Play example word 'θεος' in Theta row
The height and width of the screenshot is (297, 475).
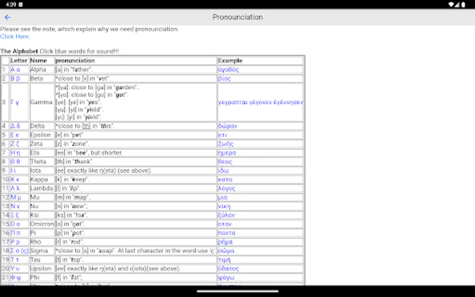225,162
